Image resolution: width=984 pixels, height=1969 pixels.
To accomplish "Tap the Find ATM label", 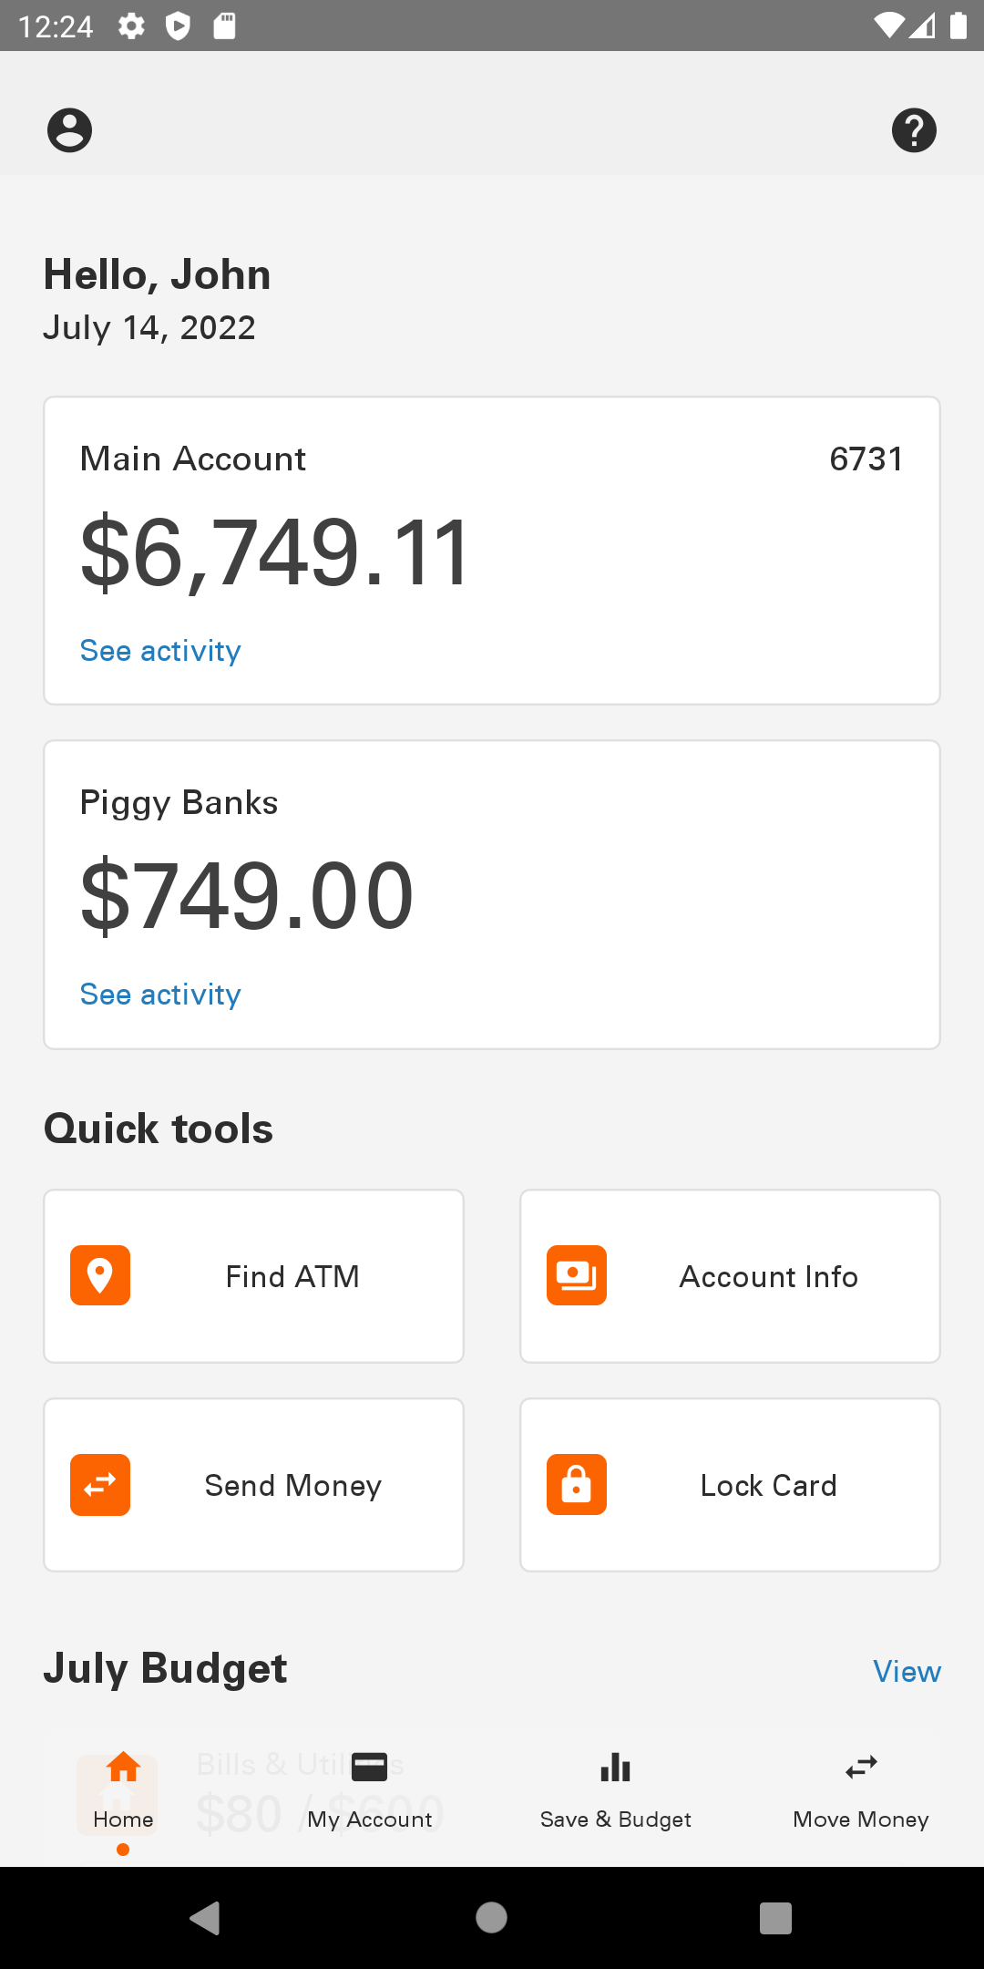I will (292, 1276).
